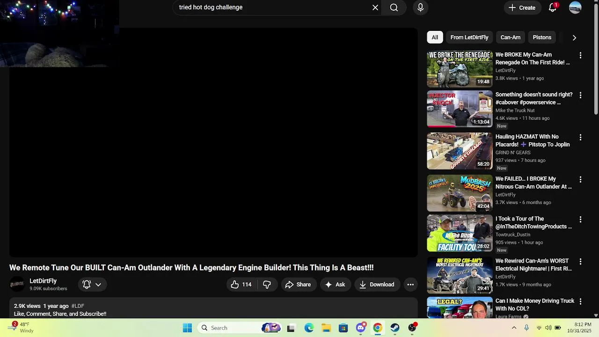Show hidden system tray icons
The height and width of the screenshot is (337, 599).
coord(514,328)
